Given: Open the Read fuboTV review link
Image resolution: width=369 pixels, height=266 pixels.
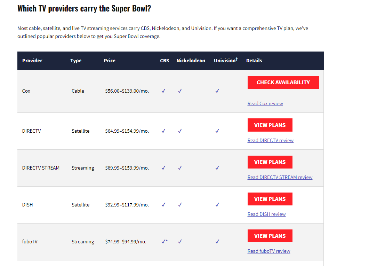Looking at the screenshot, I should (x=269, y=251).
